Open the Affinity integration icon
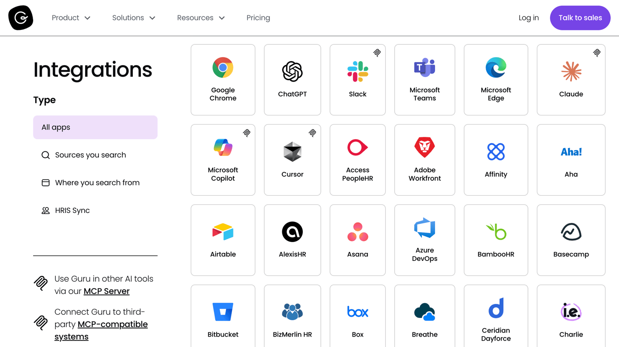This screenshot has height=347, width=619. pyautogui.click(x=496, y=152)
